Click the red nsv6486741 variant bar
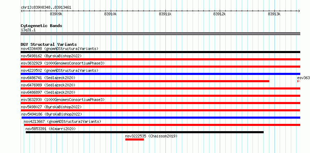The height and width of the screenshot is (153, 310). point(145,81)
